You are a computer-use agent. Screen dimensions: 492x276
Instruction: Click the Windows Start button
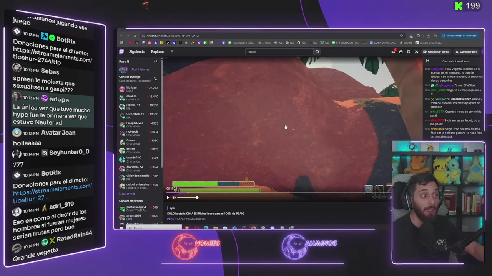pos(121,228)
